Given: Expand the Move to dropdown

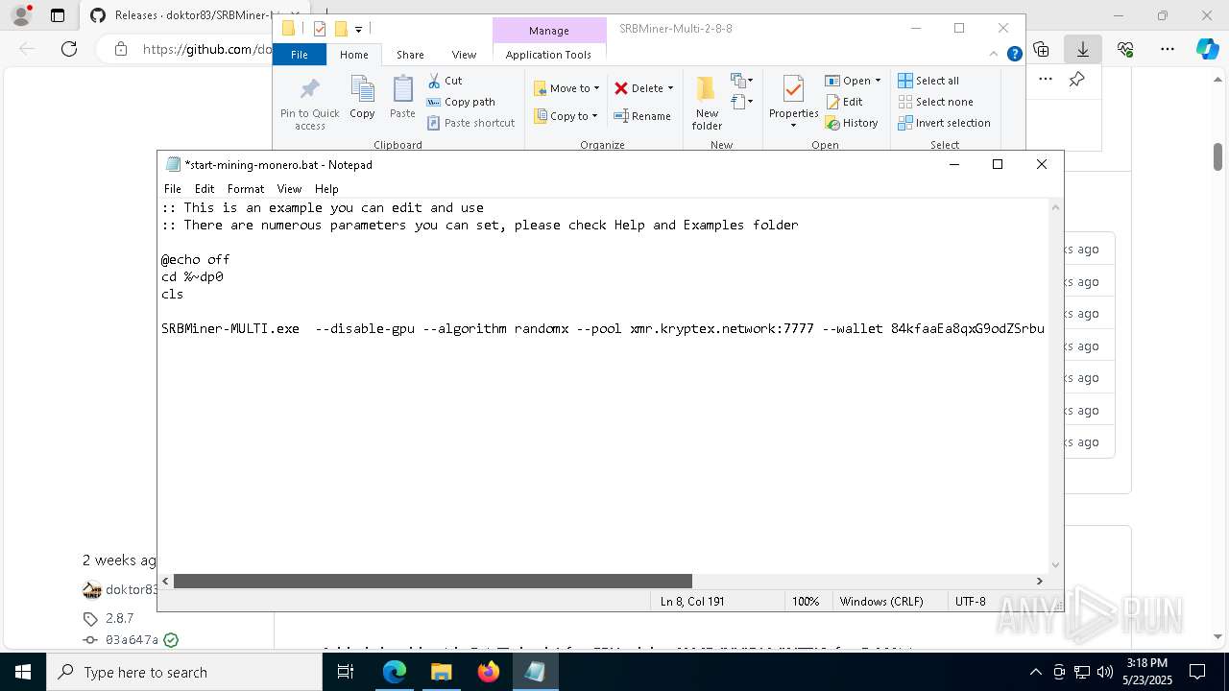Looking at the screenshot, I should pos(596,88).
